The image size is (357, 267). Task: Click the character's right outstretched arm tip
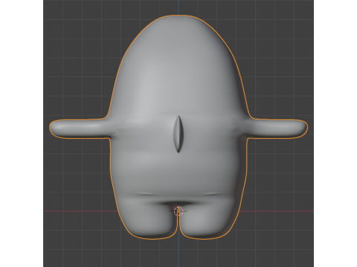click(300, 128)
